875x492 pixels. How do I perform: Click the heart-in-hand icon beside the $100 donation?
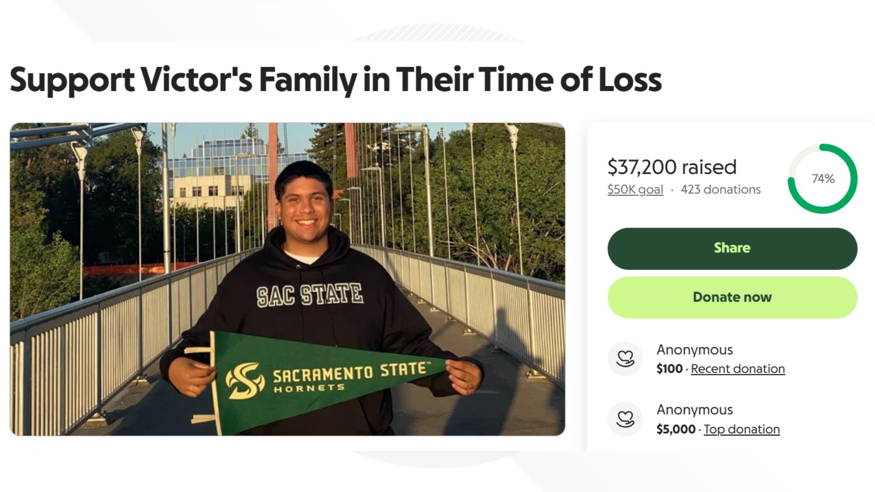(625, 359)
